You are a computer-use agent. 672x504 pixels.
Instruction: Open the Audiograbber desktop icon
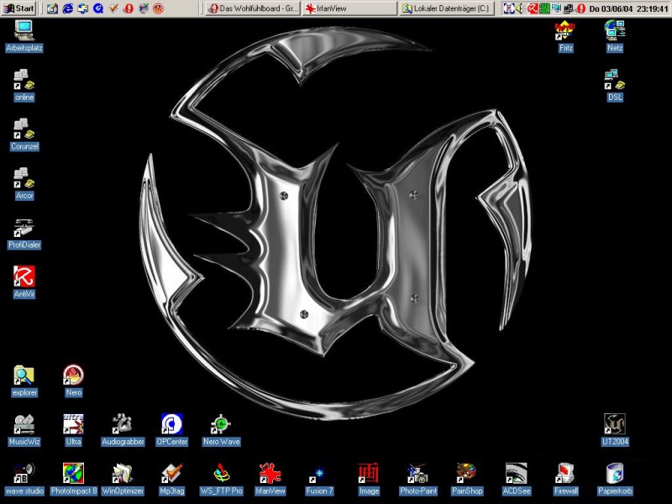(x=123, y=424)
